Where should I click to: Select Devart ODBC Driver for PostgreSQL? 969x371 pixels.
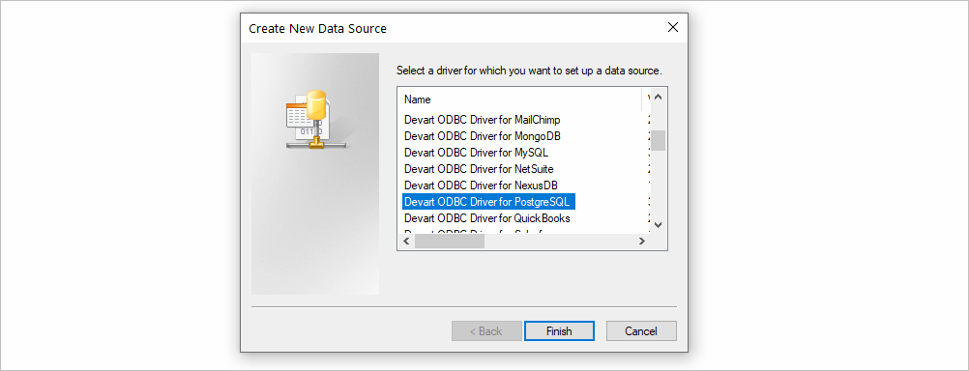click(489, 201)
